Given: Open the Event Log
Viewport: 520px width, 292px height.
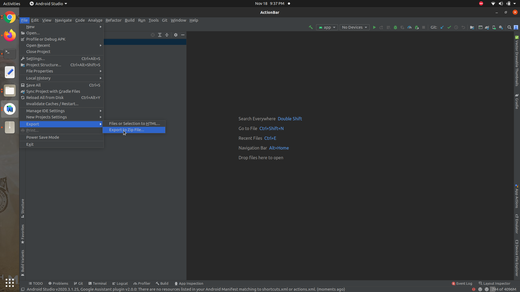Looking at the screenshot, I should click(x=462, y=283).
